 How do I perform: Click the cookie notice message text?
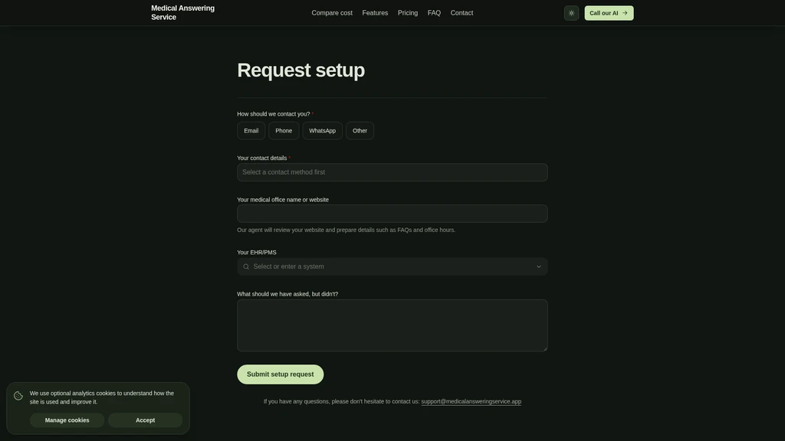(x=102, y=397)
